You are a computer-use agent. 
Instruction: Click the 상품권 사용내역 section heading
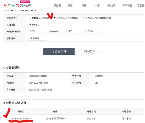[16, 103]
